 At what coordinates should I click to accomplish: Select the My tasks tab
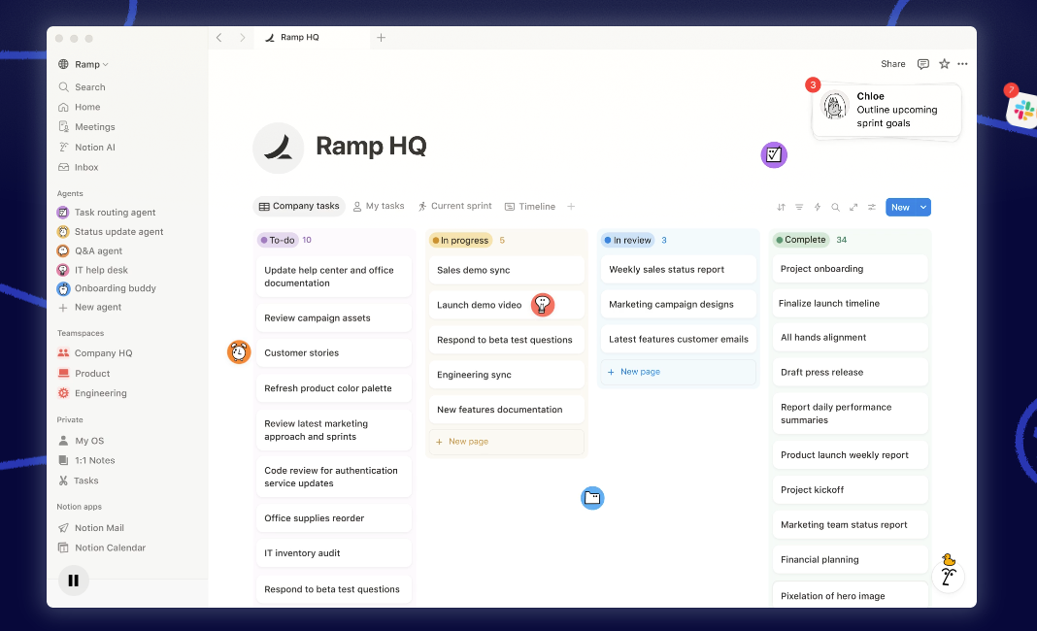pos(379,206)
